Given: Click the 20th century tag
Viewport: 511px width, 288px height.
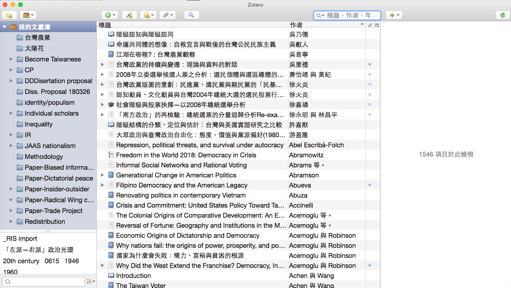Looking at the screenshot, I should tap(21, 261).
